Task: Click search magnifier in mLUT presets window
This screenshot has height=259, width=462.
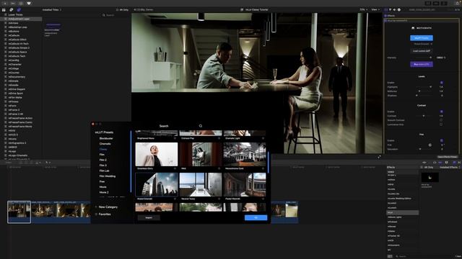Action: coord(201,126)
